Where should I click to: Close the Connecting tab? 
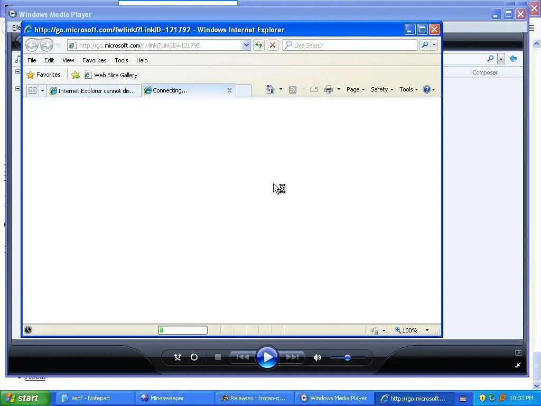(229, 90)
